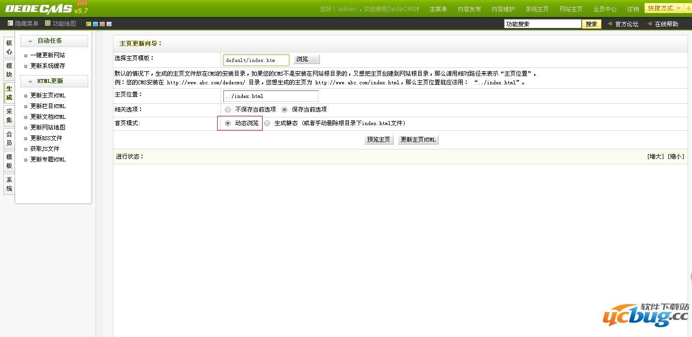Open 获取JS文件 in sidebar
Screen dimensions: 692x337
coord(45,149)
